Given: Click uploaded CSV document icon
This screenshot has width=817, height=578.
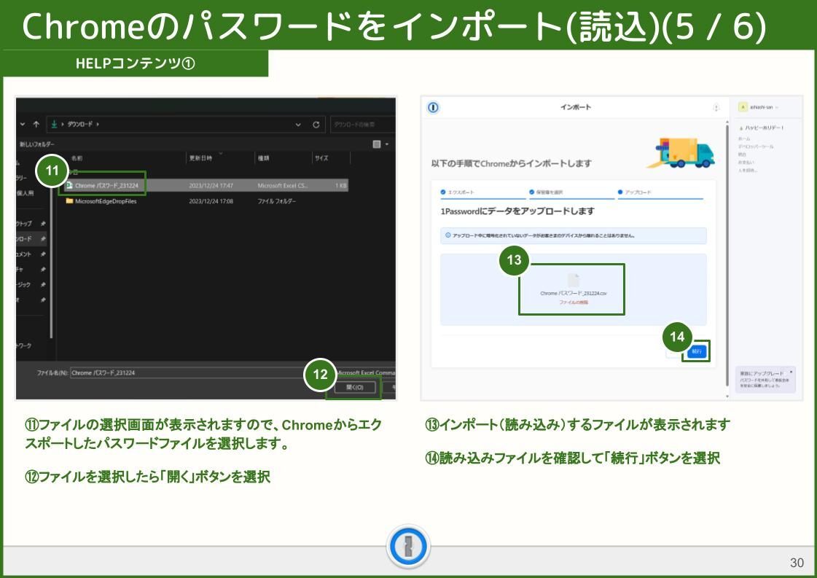Looking at the screenshot, I should pyautogui.click(x=573, y=279).
